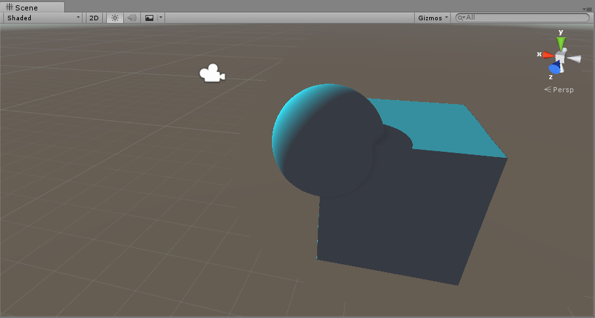Click the scene search field

522,18
